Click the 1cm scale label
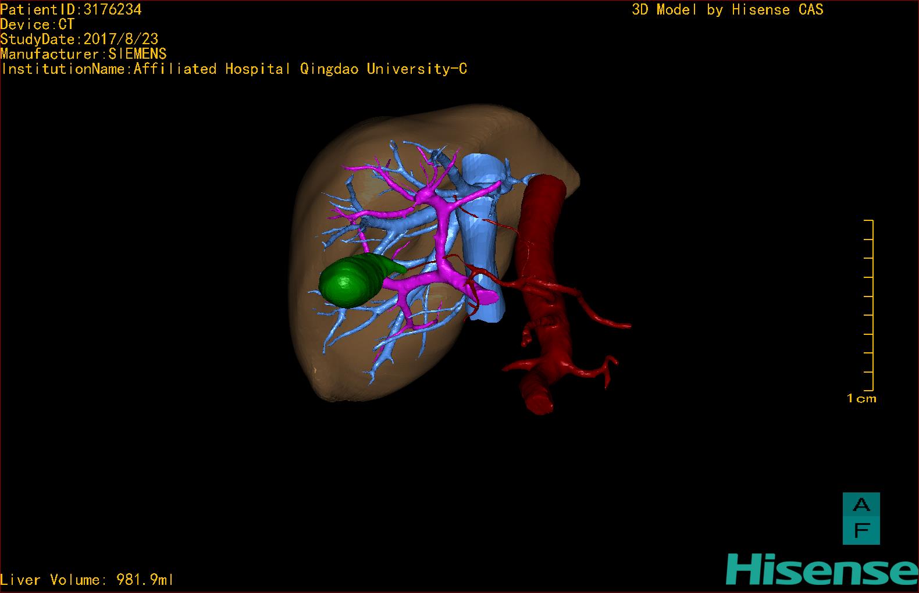The height and width of the screenshot is (593, 919). pos(861,398)
